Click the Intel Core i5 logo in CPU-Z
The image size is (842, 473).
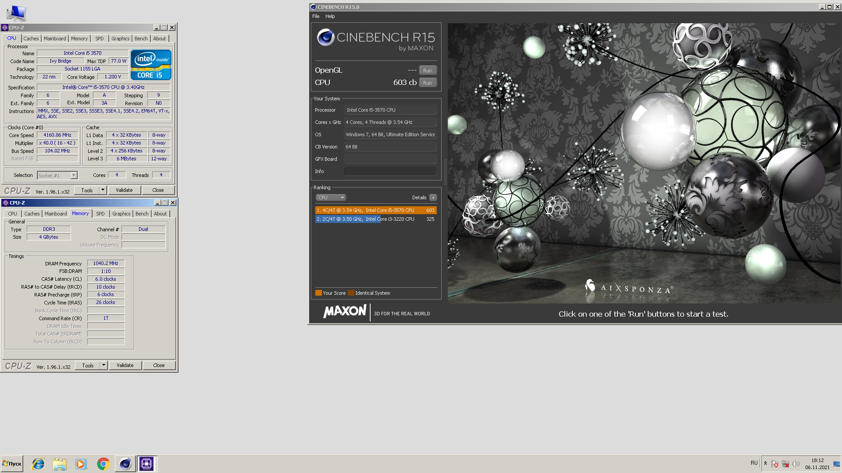[x=151, y=65]
